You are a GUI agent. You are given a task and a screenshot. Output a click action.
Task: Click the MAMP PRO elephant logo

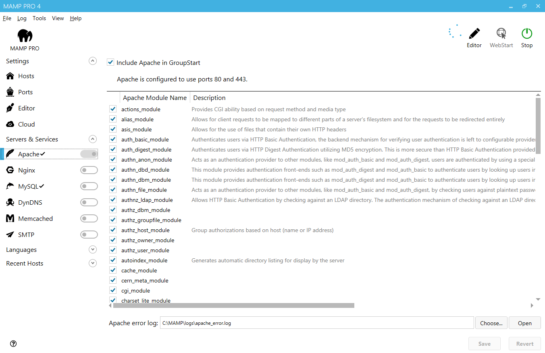pos(25,36)
